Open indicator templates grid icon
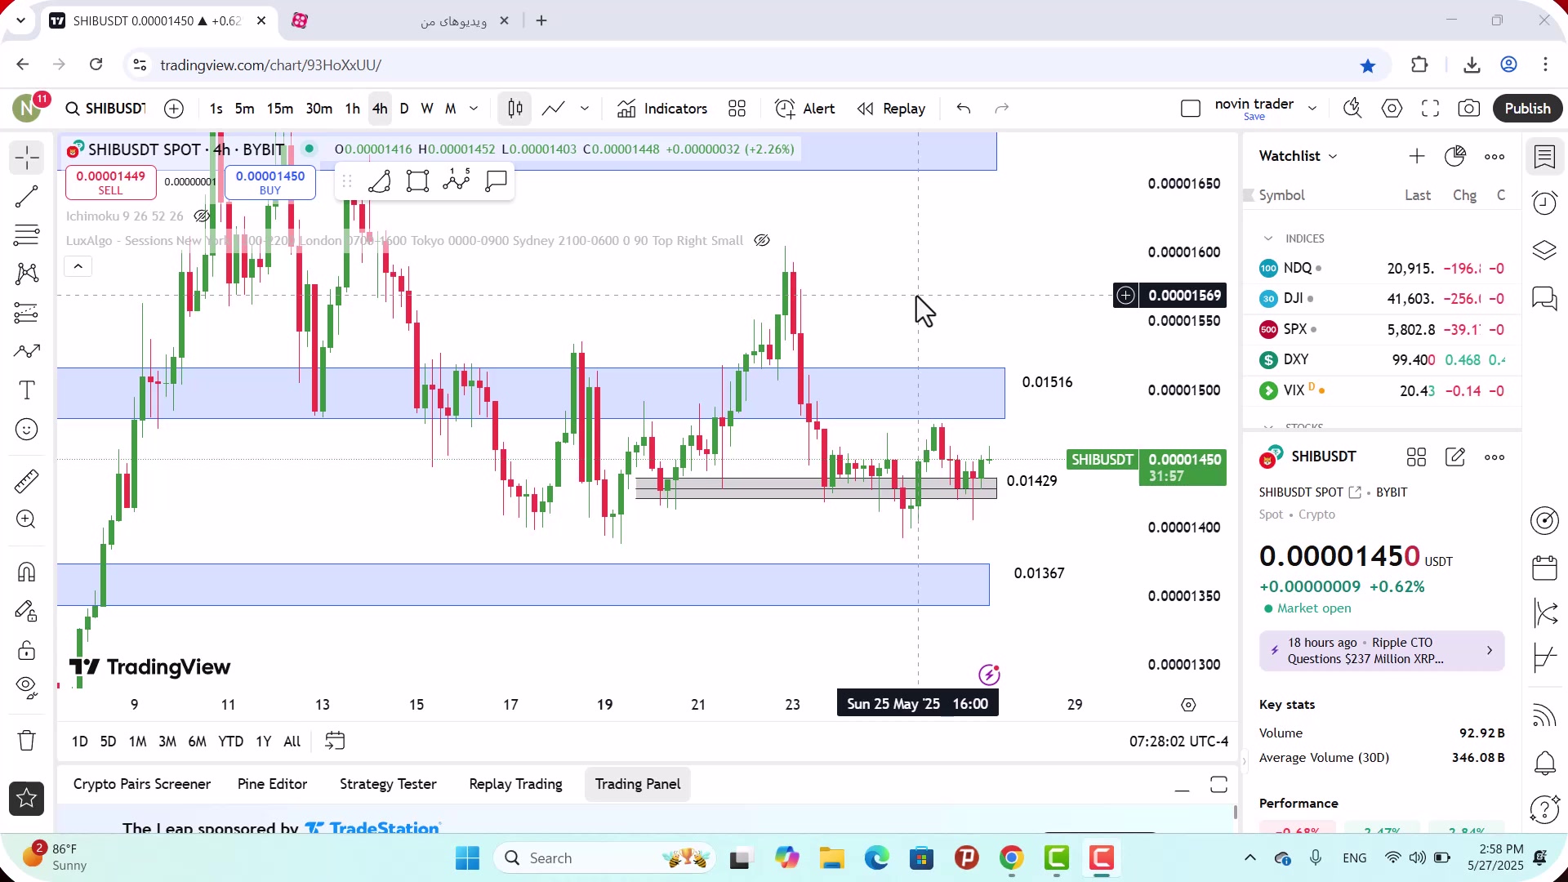The width and height of the screenshot is (1568, 882). [737, 109]
